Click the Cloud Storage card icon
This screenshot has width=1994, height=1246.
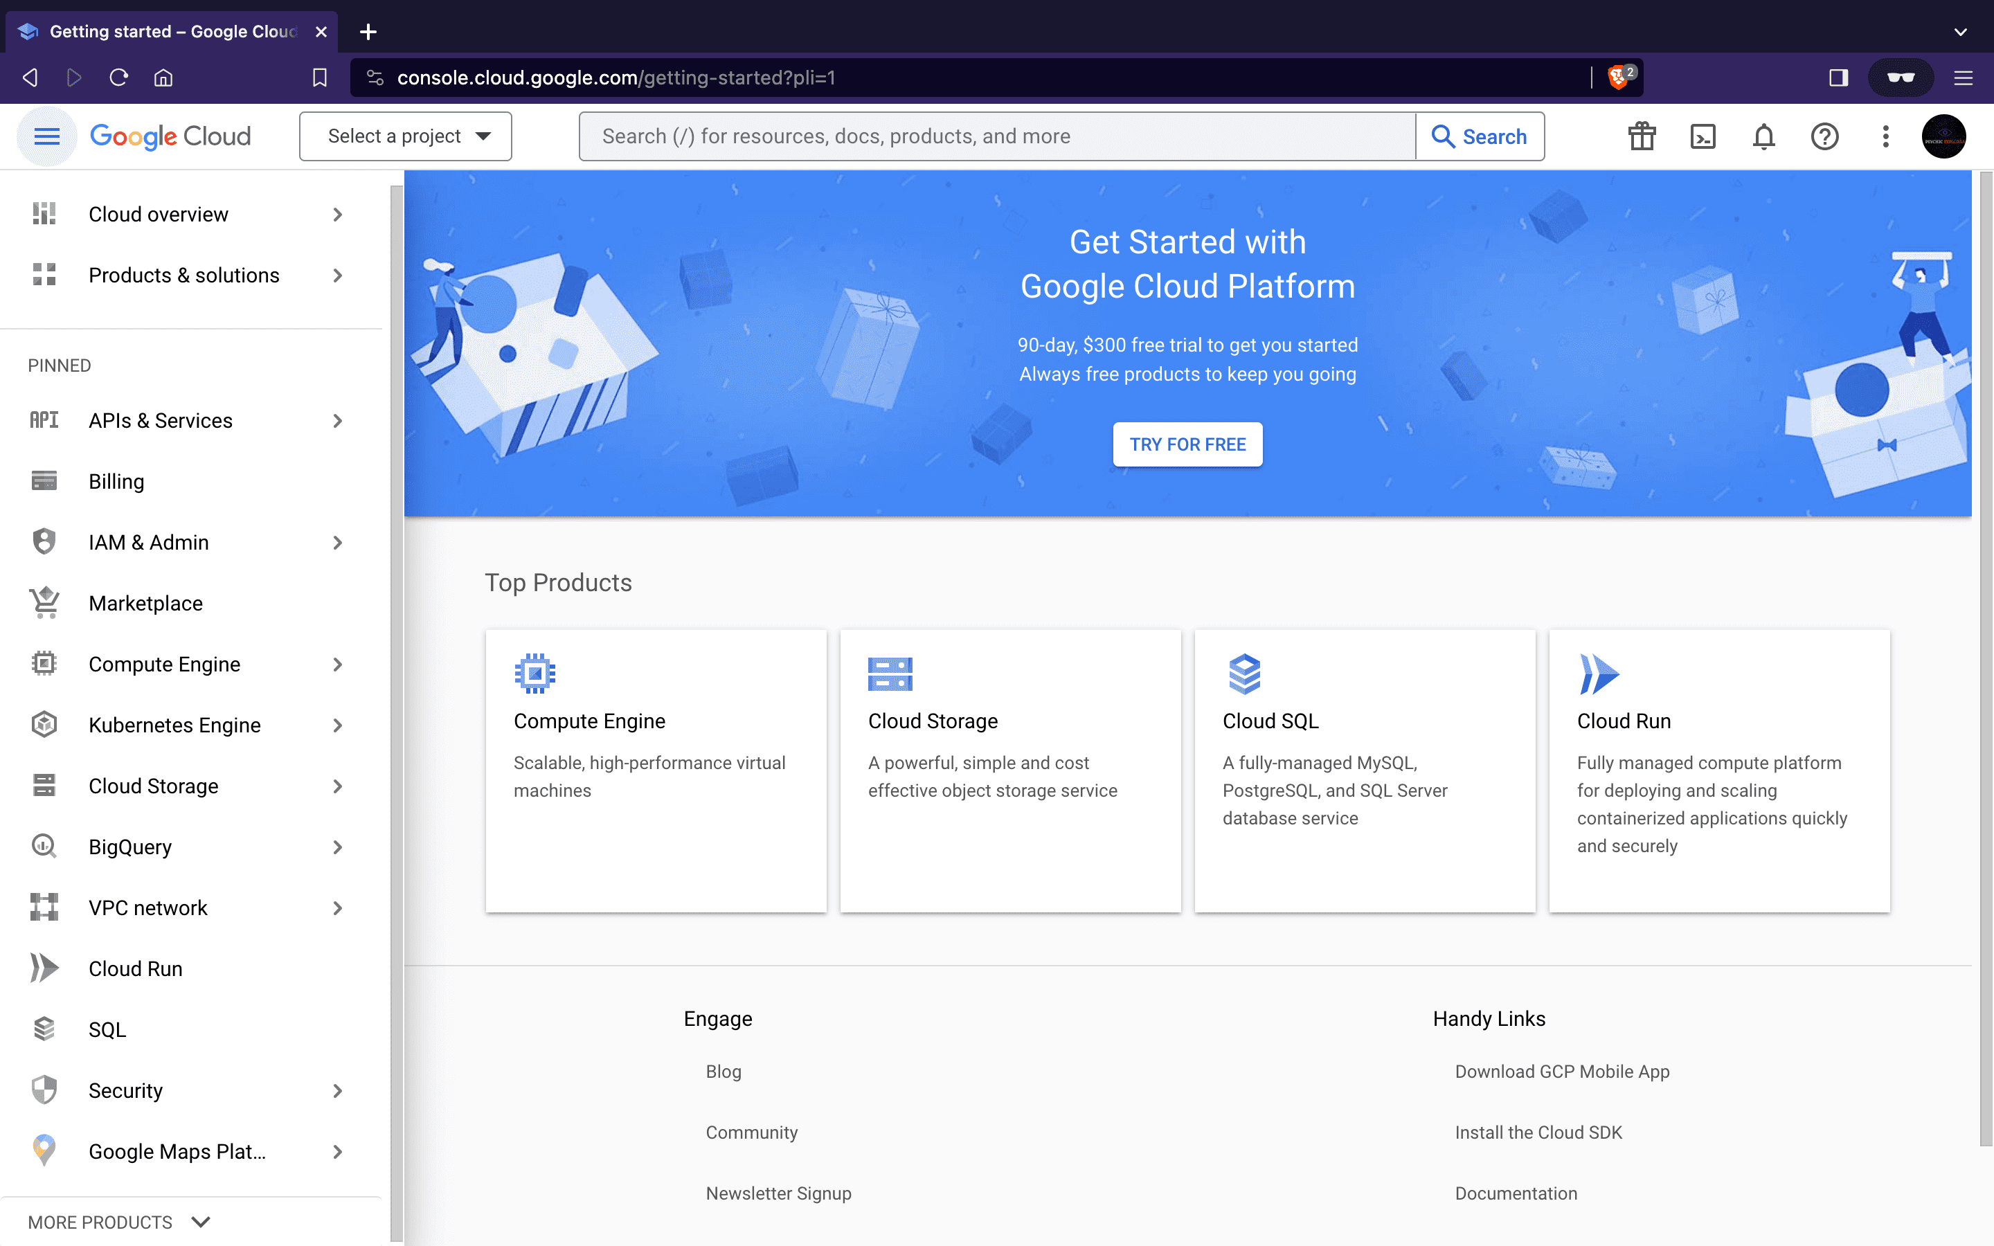coord(890,674)
